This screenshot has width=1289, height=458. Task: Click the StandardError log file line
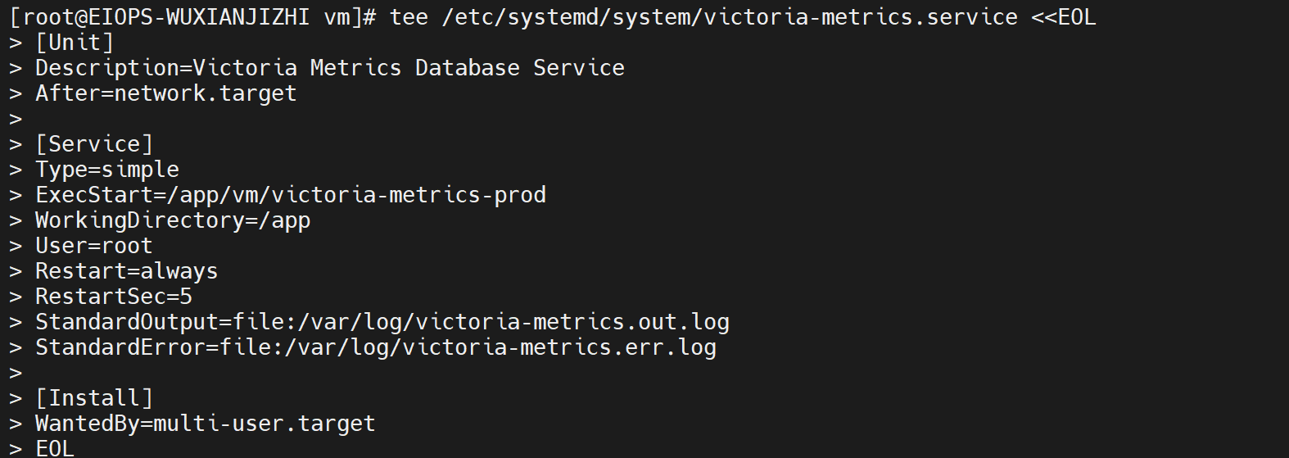pyautogui.click(x=375, y=347)
